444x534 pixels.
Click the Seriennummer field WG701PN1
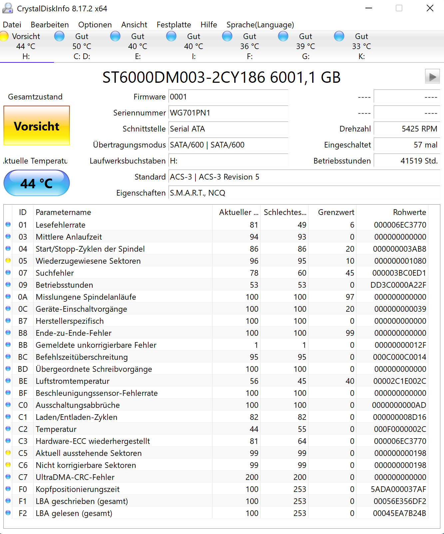[x=228, y=113]
